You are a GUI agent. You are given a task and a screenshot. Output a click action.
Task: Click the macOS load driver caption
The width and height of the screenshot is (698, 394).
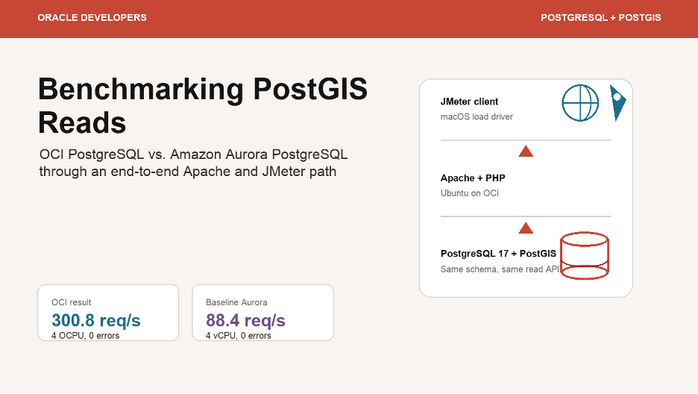pos(477,116)
